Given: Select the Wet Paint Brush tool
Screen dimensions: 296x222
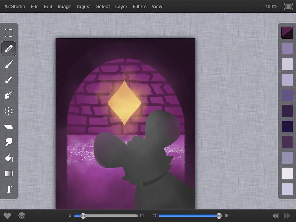Looking at the screenshot, I should pyautogui.click(x=9, y=64).
